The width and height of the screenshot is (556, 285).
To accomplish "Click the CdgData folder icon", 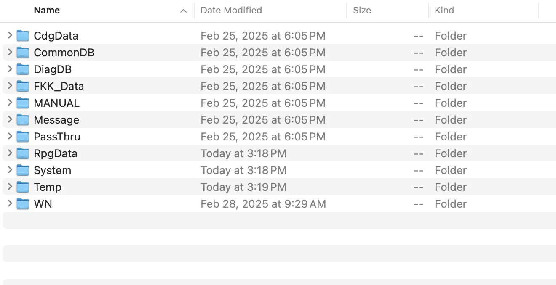I will tap(23, 36).
